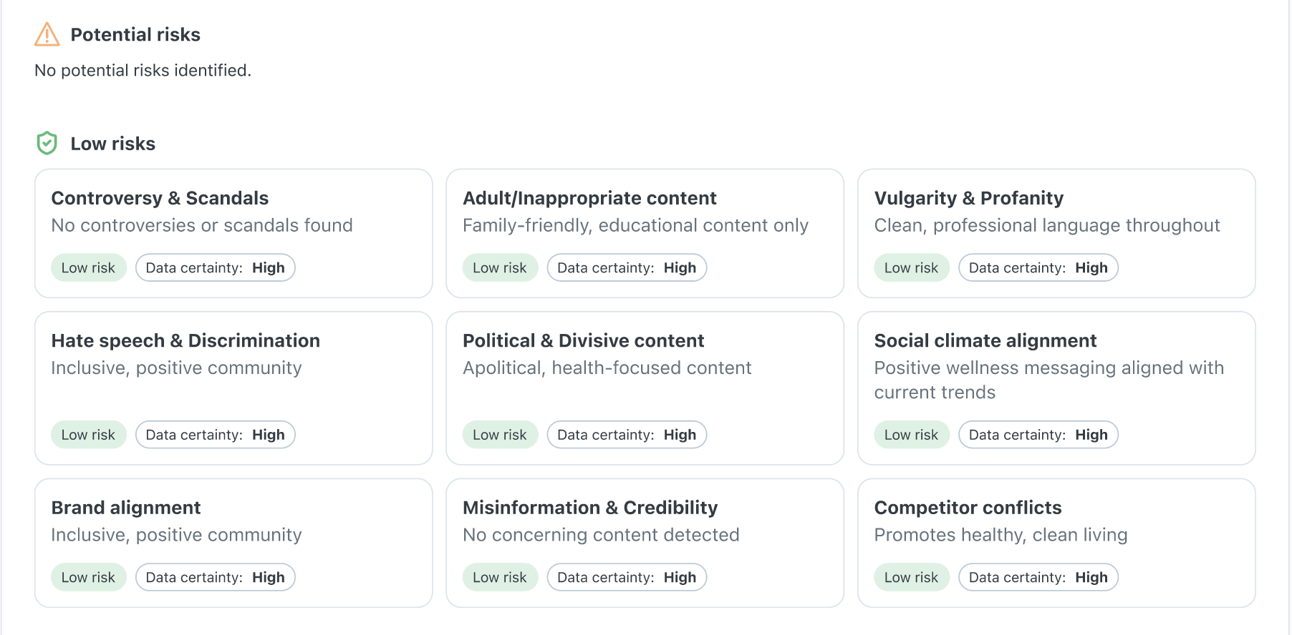The width and height of the screenshot is (1292, 635).
Task: Click Low risk badge in Competitor conflicts card
Action: point(911,578)
